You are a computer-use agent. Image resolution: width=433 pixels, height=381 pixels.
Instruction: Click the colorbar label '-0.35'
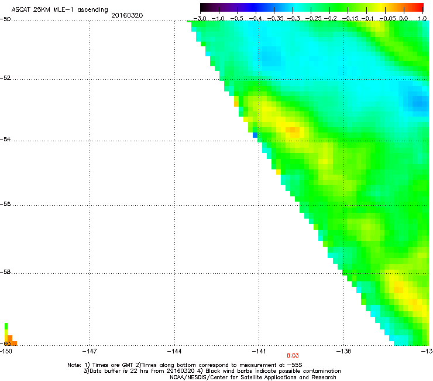pyautogui.click(x=276, y=19)
